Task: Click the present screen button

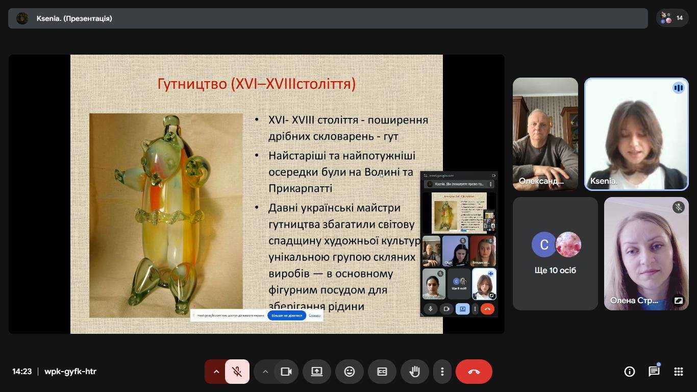Action: [317, 372]
